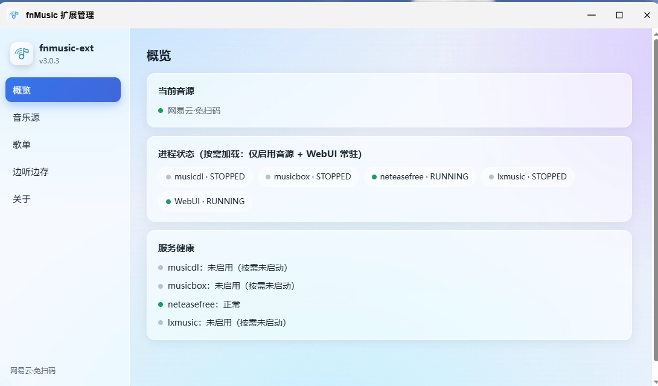658x386 pixels.
Task: Click the fnmusic-ext logo in sidebar
Action: click(21, 54)
